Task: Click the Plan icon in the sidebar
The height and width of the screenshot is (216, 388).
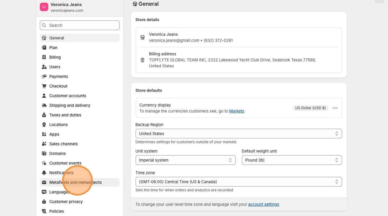Action: (x=44, y=48)
